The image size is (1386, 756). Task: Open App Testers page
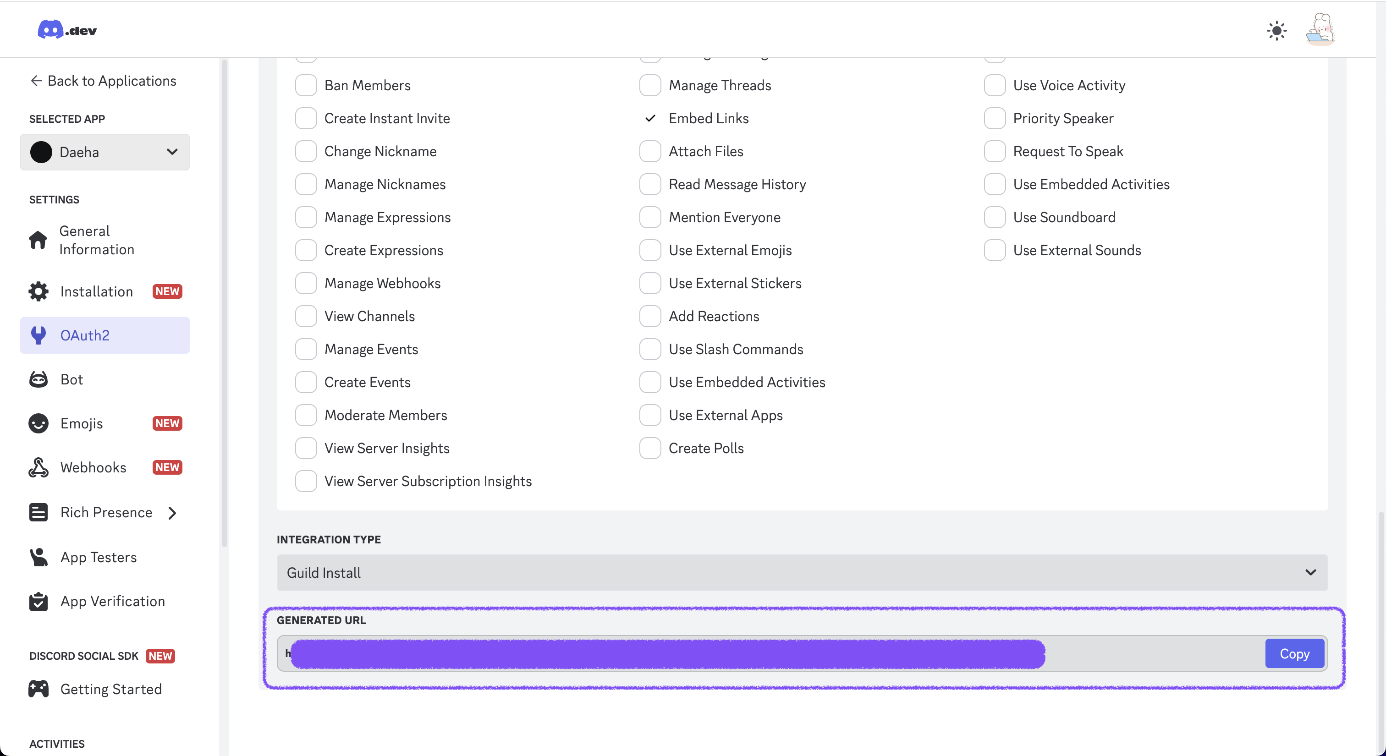pos(105,557)
